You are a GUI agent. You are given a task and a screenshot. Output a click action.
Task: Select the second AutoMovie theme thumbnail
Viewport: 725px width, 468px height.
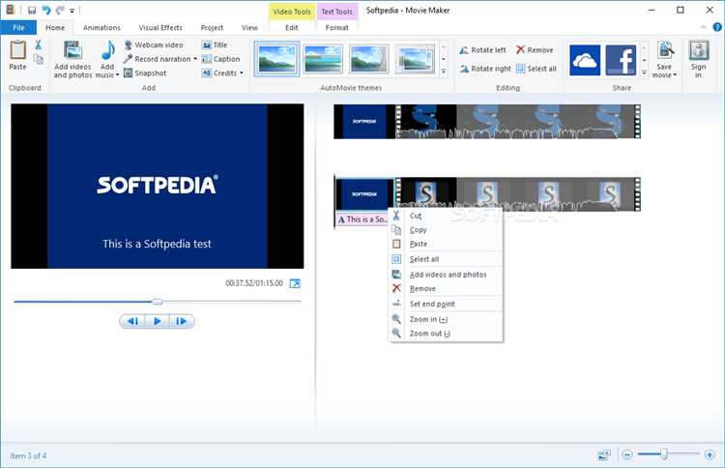[x=323, y=59]
